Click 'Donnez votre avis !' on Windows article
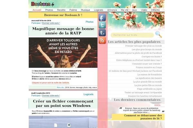193x128 pixels. click(51, 96)
